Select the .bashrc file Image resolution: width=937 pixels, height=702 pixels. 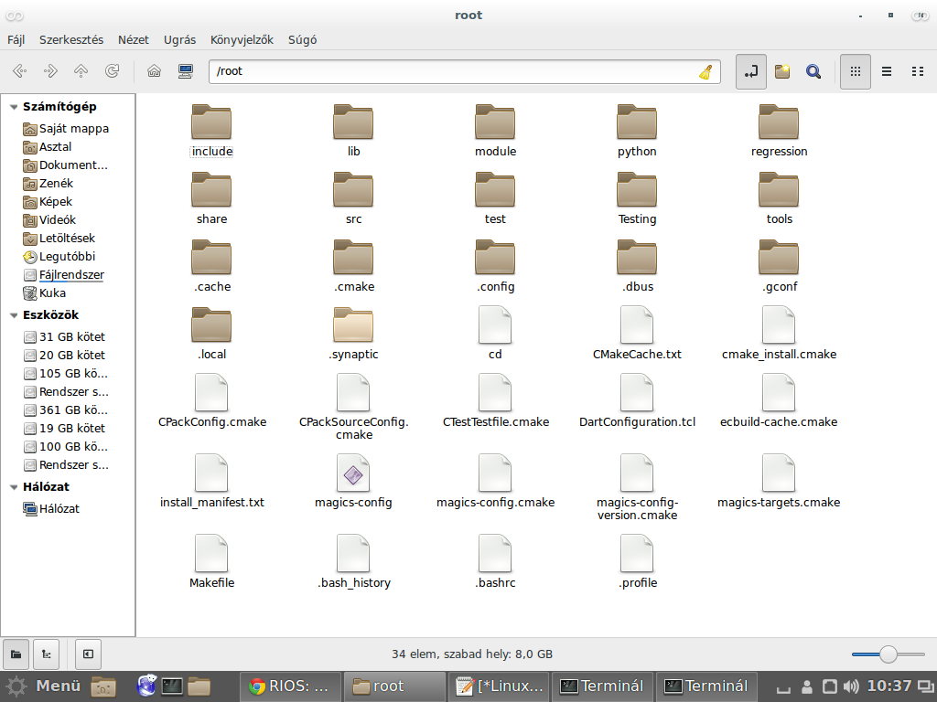495,562
